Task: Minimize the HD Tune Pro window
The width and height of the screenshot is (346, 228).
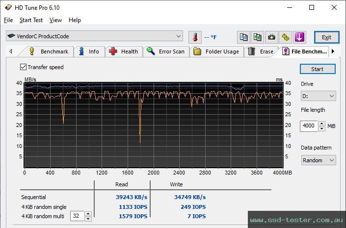Action: click(290, 7)
